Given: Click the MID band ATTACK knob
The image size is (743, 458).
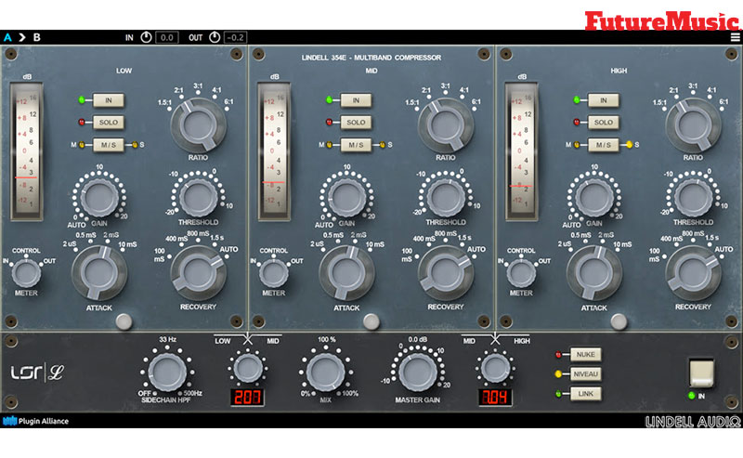Looking at the screenshot, I should (346, 272).
